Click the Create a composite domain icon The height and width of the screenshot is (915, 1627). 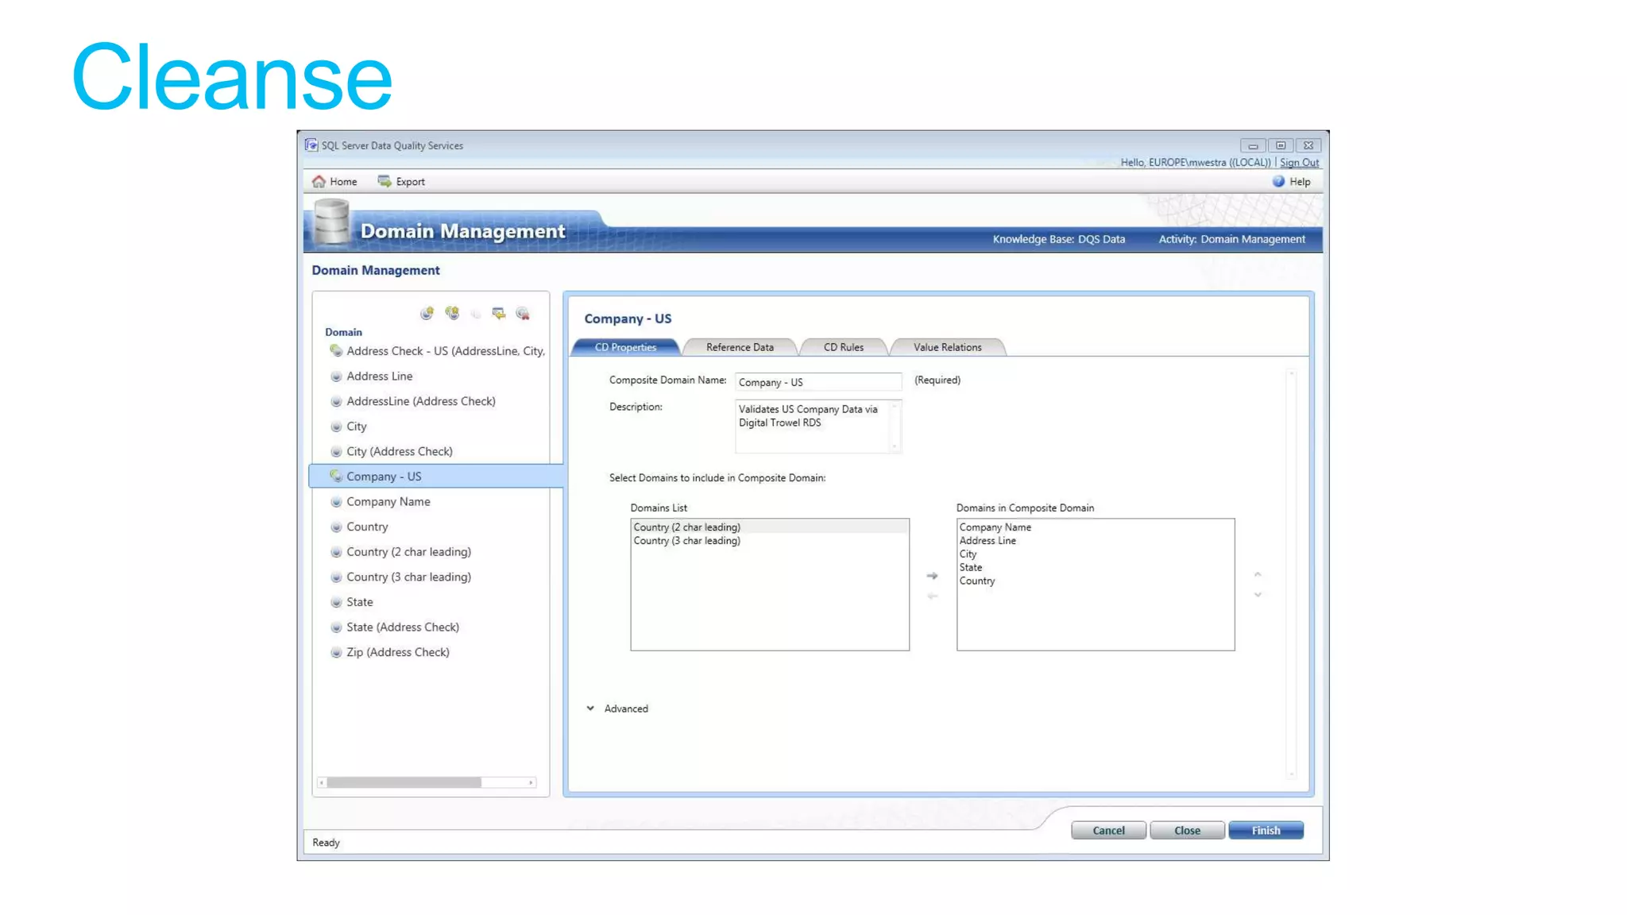click(x=452, y=313)
